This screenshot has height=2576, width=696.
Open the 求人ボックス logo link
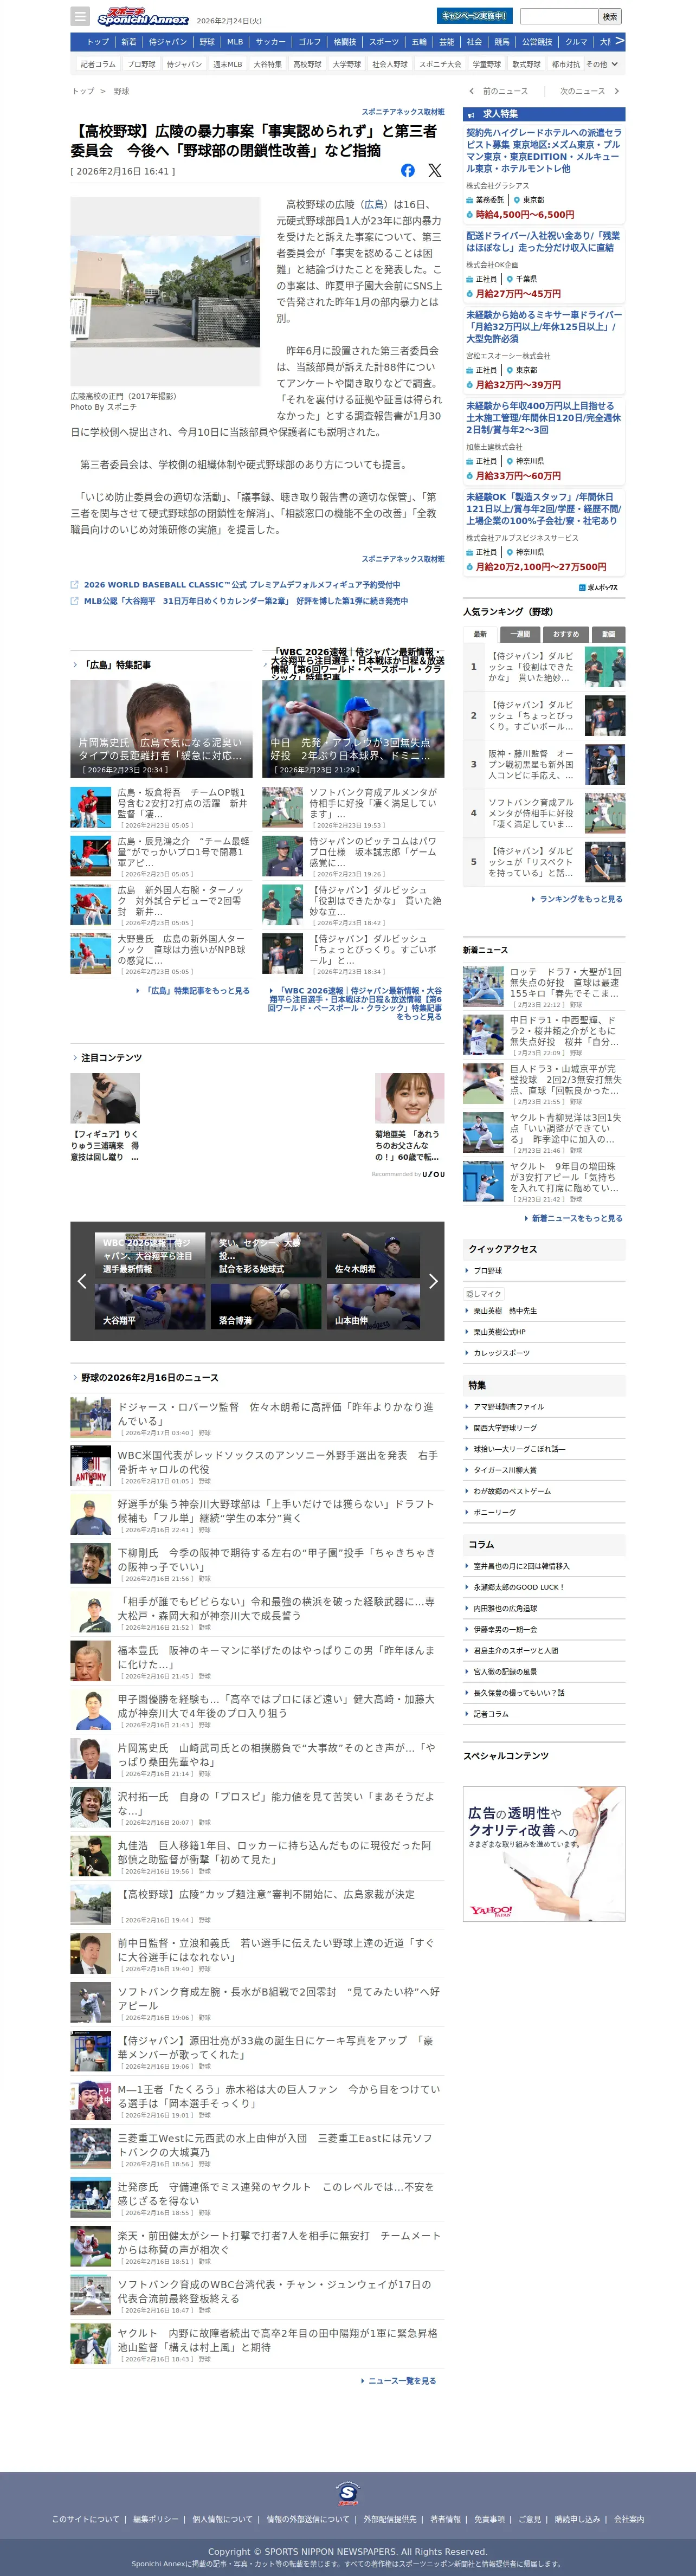[x=598, y=588]
